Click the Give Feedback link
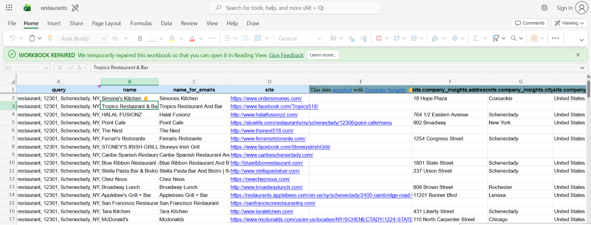The image size is (591, 225). click(x=286, y=55)
